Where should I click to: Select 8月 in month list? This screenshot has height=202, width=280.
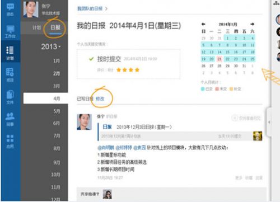pos(57,148)
